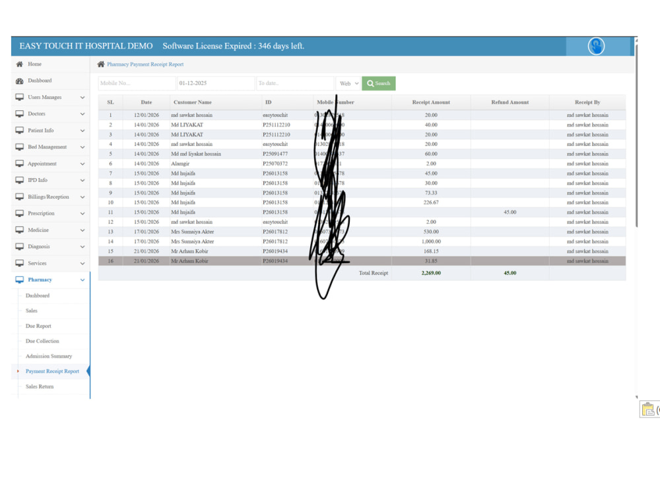Select the highlighted row 16 Mr Arham Kobir

362,261
